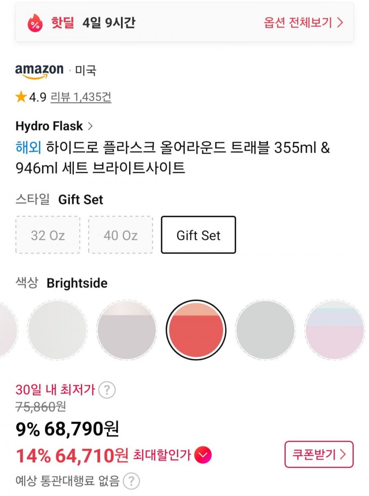
Task: Select the 40 Oz style option
Action: 121,235
